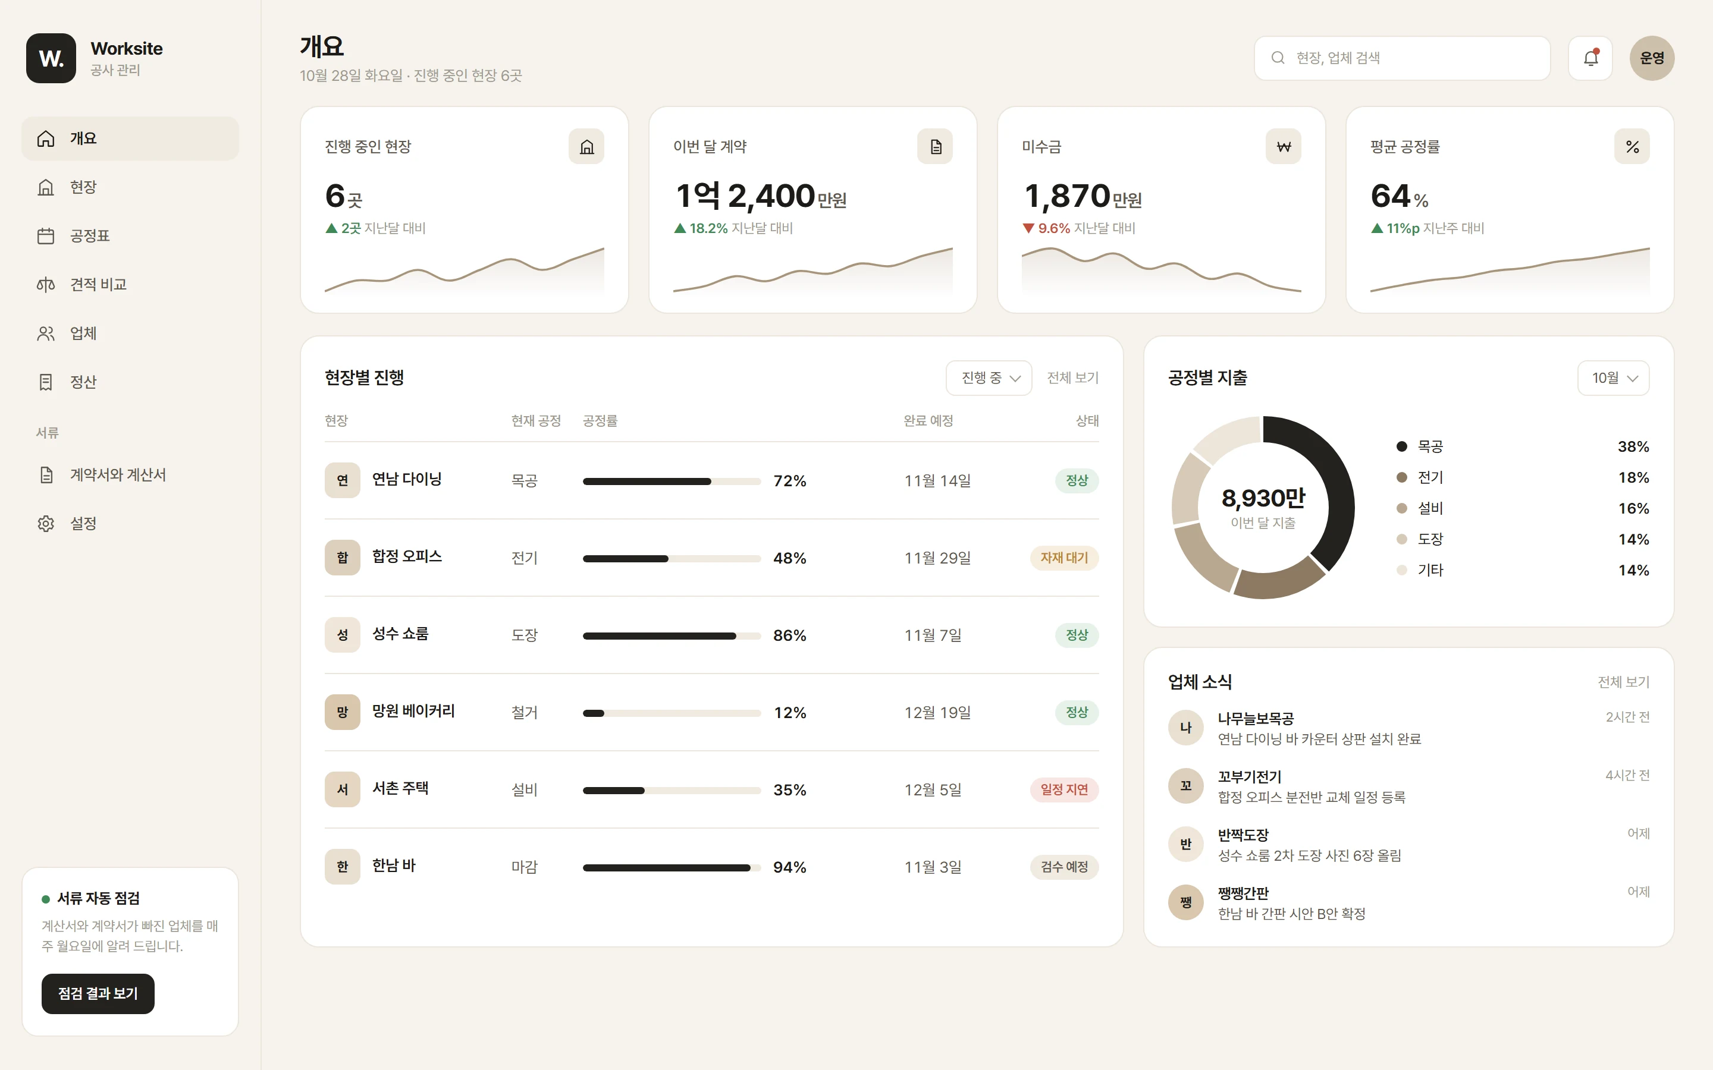
Task: Click the gear icon beside 설정
Action: coord(46,524)
